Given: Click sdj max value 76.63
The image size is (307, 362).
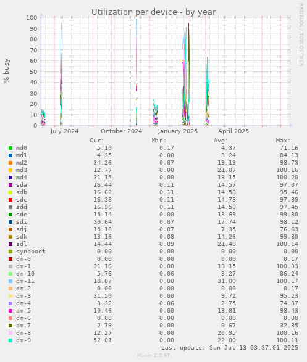Looking at the screenshot, I should pos(289,229).
